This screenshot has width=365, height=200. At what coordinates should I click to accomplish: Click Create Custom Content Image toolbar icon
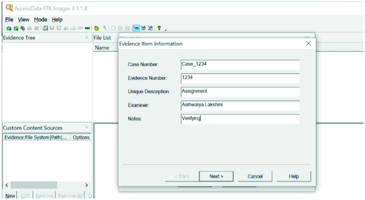click(73, 28)
